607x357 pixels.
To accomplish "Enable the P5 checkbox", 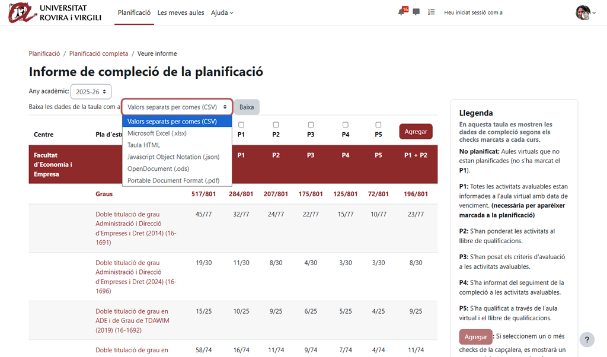I will (x=378, y=125).
